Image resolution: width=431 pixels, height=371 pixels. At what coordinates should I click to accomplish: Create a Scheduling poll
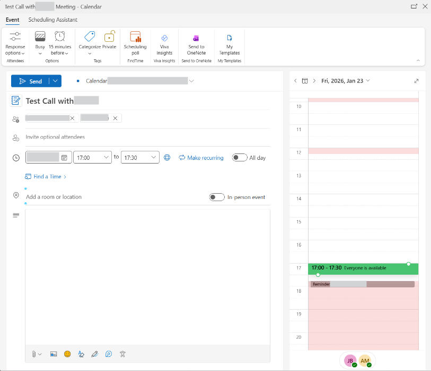(x=135, y=43)
